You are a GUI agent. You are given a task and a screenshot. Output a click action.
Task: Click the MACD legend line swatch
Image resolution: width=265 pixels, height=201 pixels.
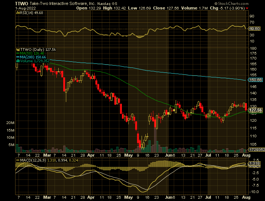pos(18,160)
